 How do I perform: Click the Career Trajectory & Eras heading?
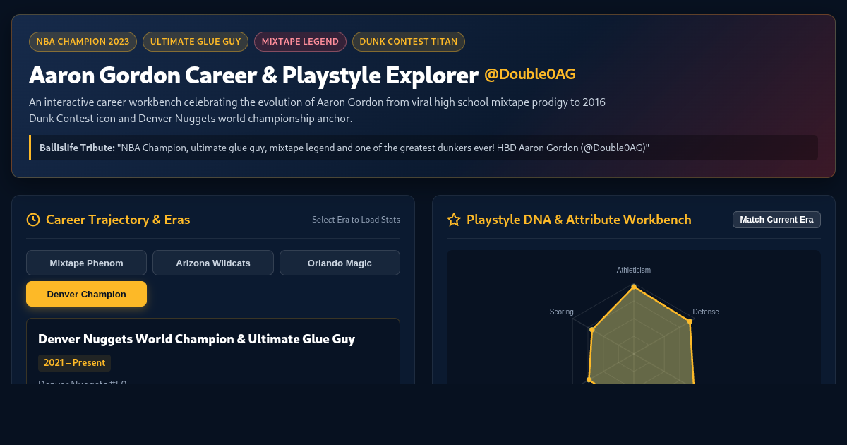(118, 220)
